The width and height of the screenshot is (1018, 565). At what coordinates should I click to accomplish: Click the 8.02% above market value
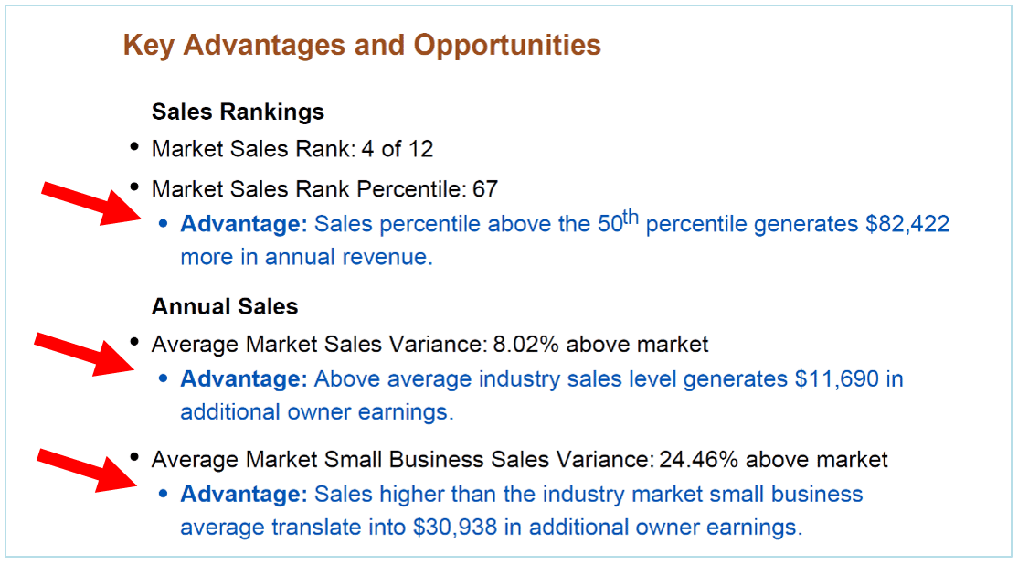pyautogui.click(x=600, y=345)
